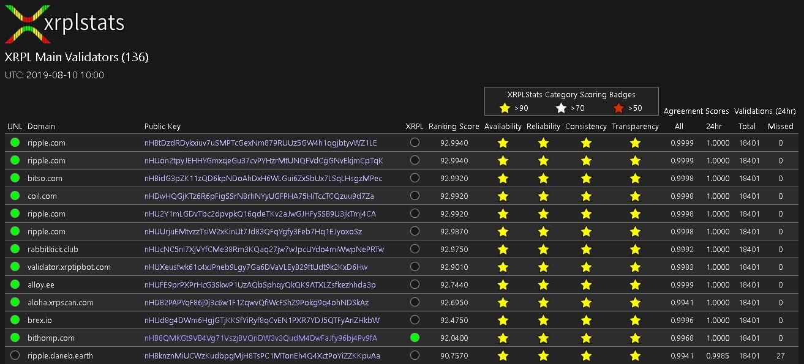Click the ranking score 92.0400
804x364 pixels.
tap(454, 338)
